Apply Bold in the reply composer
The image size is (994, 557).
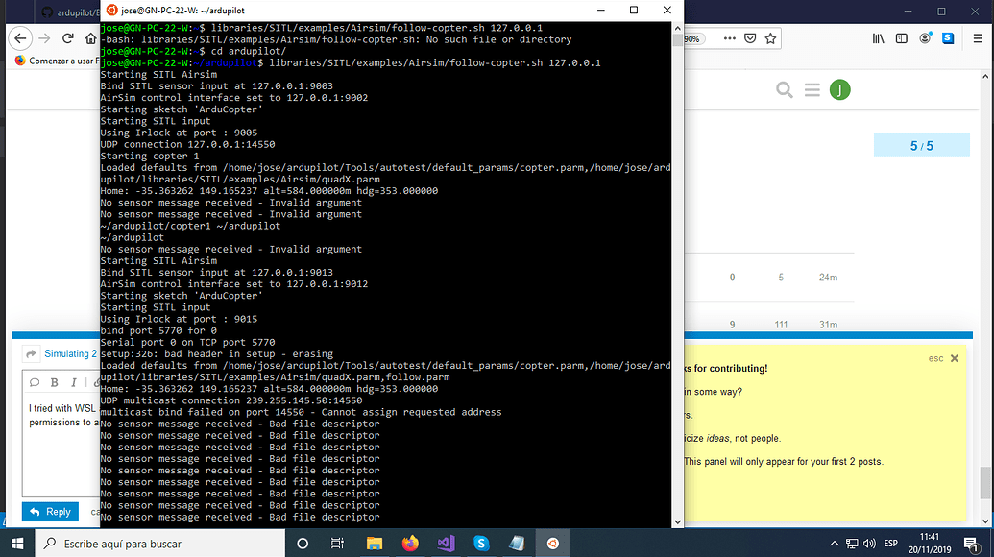coord(54,383)
